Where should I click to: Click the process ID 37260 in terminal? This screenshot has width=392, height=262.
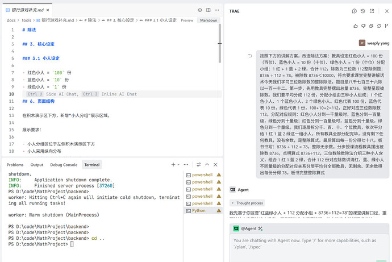click(106, 185)
